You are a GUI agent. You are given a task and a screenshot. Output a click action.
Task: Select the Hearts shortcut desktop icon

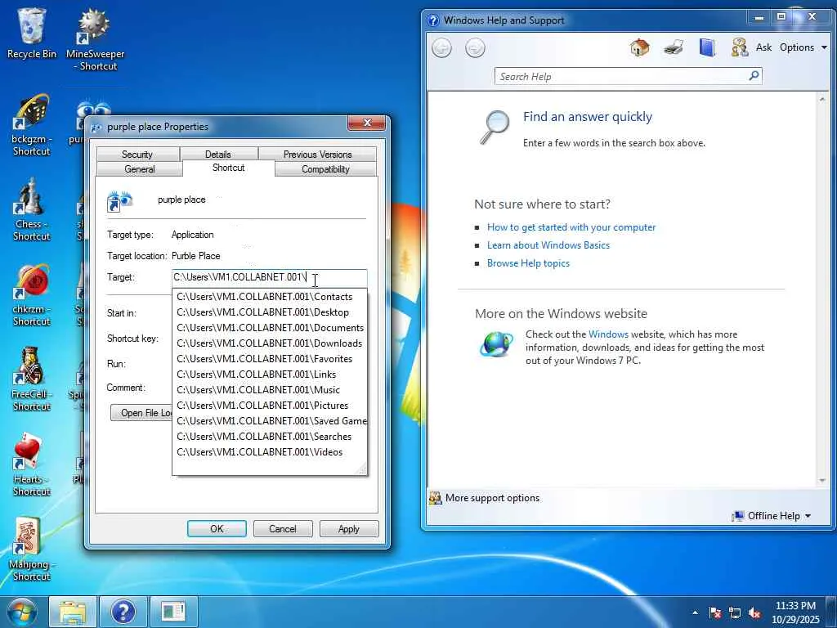click(32, 464)
